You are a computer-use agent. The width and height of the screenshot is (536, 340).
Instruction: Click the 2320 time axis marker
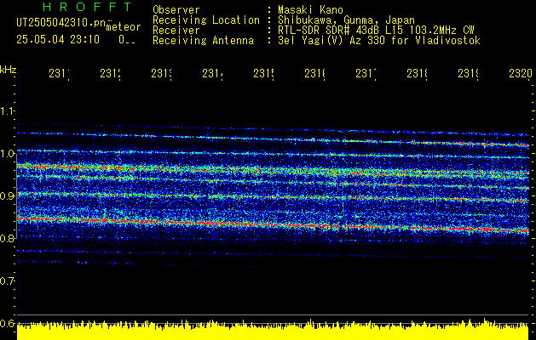coord(521,73)
